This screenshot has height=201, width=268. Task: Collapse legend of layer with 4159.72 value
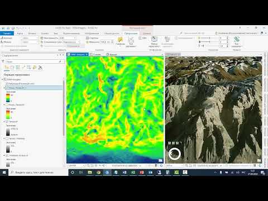(4, 122)
